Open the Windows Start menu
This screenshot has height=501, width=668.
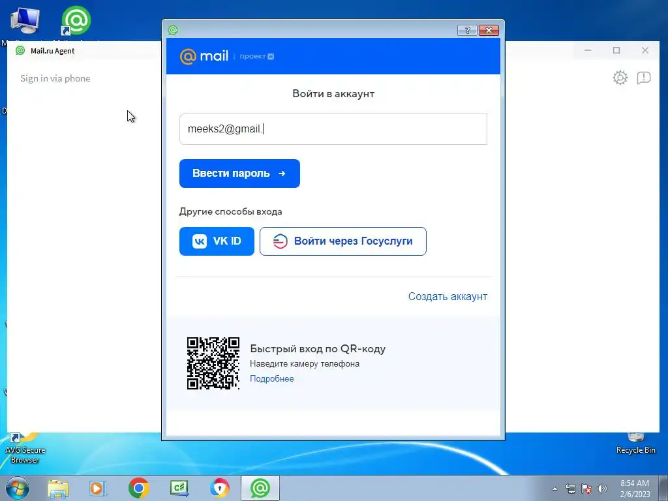[x=18, y=488]
